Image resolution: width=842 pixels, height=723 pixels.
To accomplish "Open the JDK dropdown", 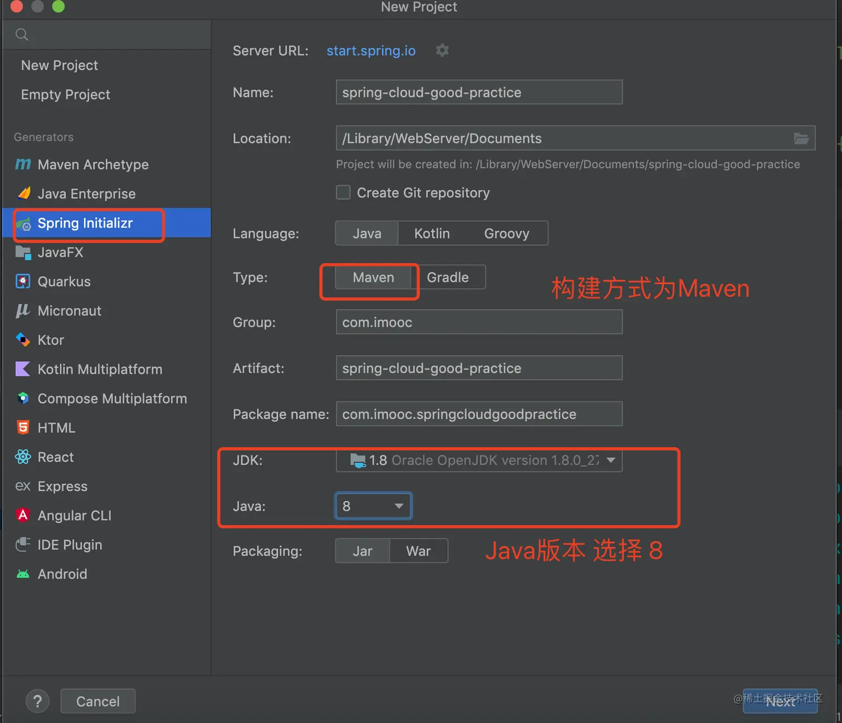I will pos(479,460).
